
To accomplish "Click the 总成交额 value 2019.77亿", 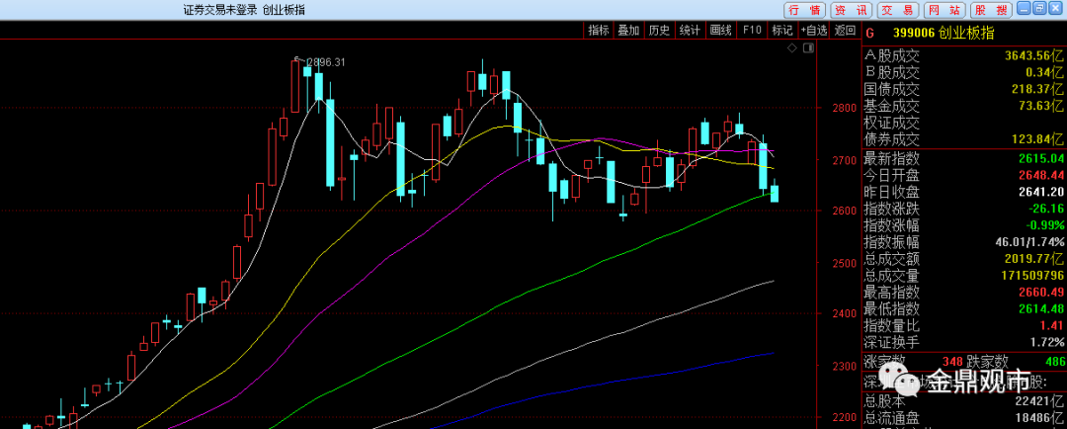I will tap(1035, 259).
